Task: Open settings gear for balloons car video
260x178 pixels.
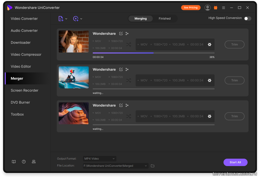Action: [x=210, y=80]
